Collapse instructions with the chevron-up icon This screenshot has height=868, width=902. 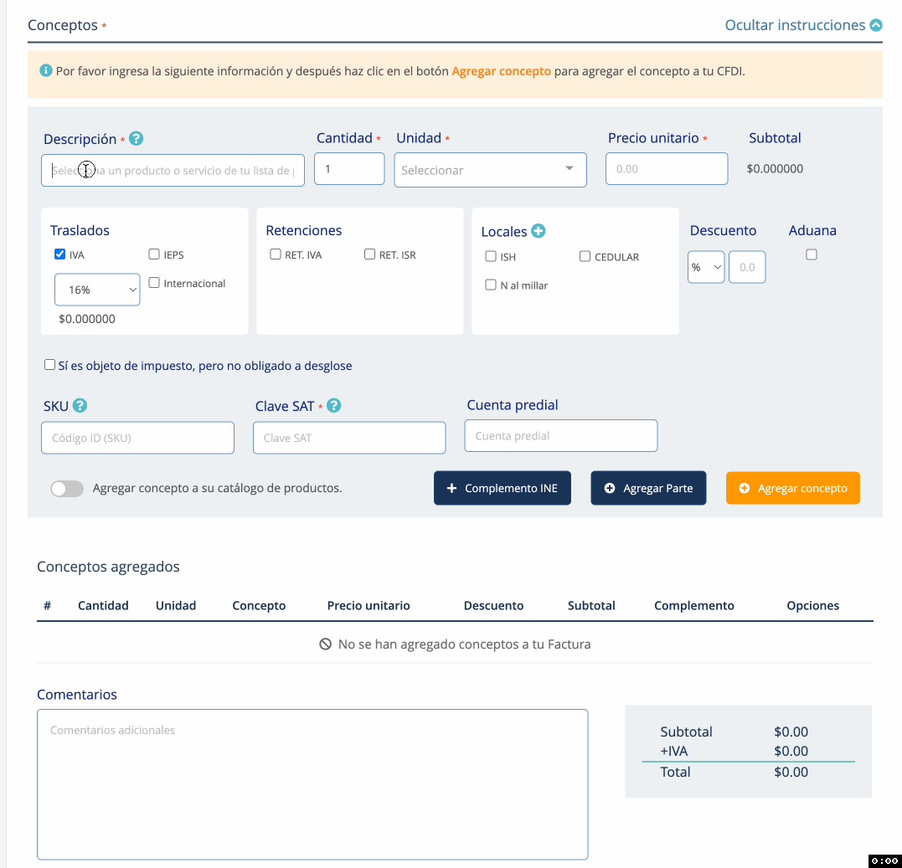876,25
